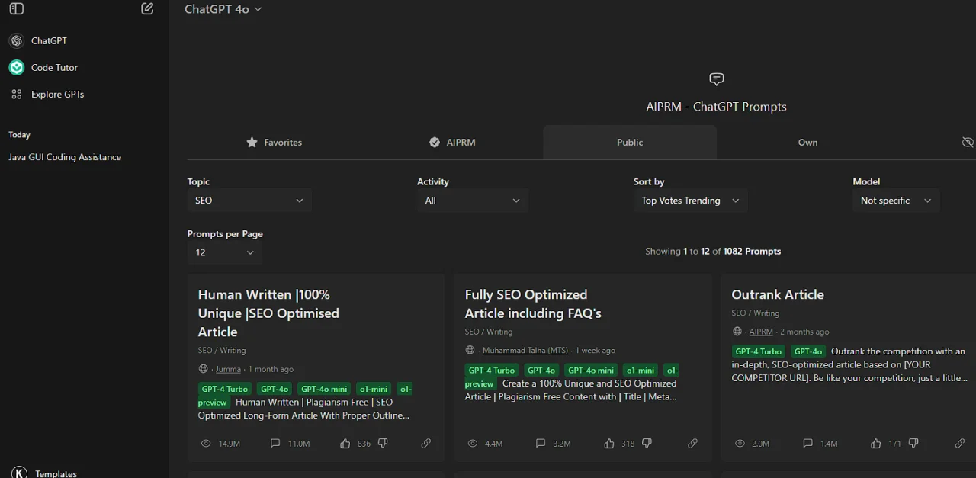Start a new chat with the compose icon
The image size is (976, 478).
pyautogui.click(x=148, y=9)
